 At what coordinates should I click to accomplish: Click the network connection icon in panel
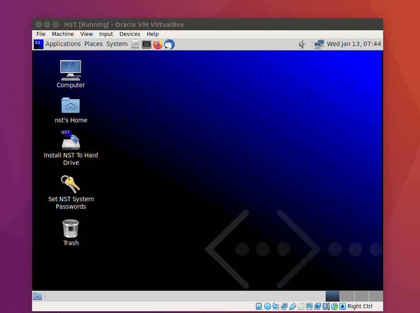pos(319,44)
